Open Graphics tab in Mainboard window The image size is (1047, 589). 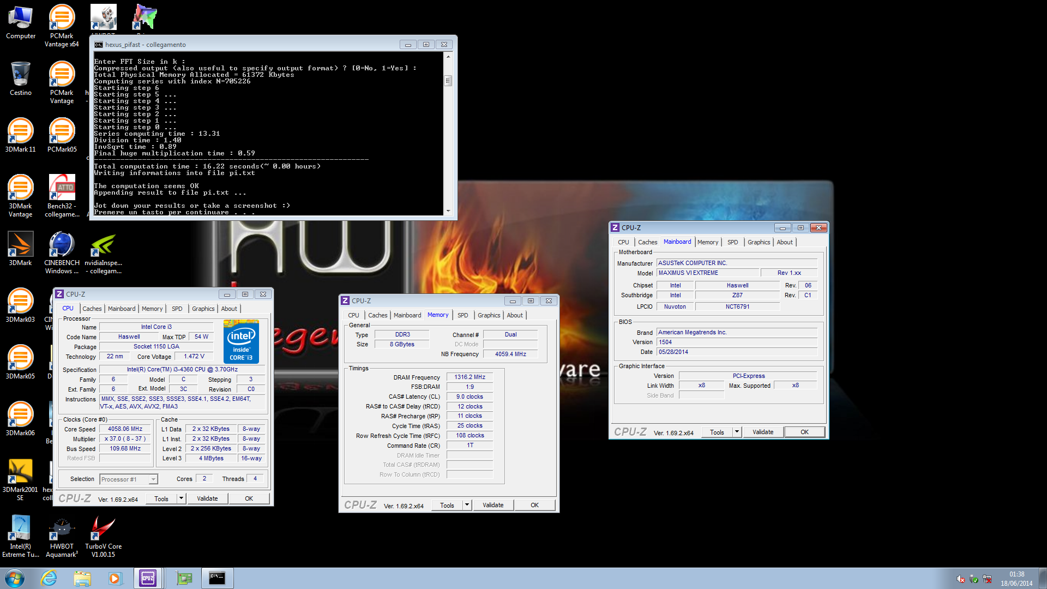coord(759,242)
